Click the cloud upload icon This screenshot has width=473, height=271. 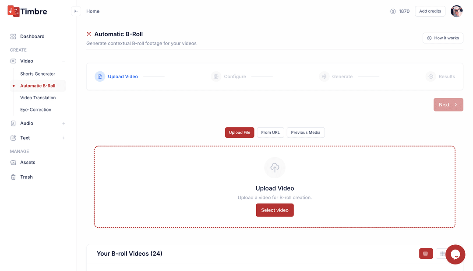pos(275,167)
